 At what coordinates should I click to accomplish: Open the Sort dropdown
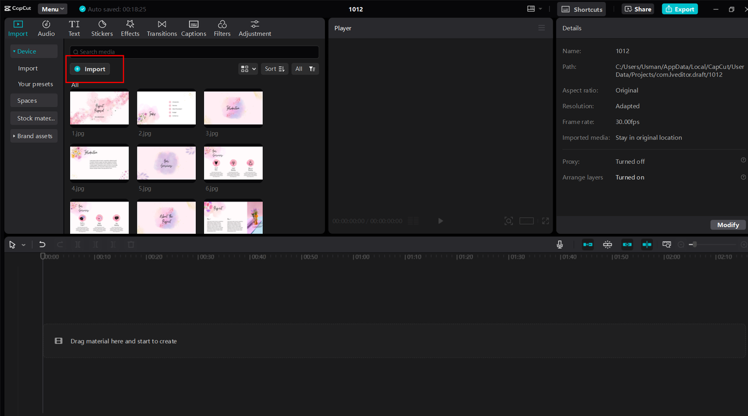275,69
